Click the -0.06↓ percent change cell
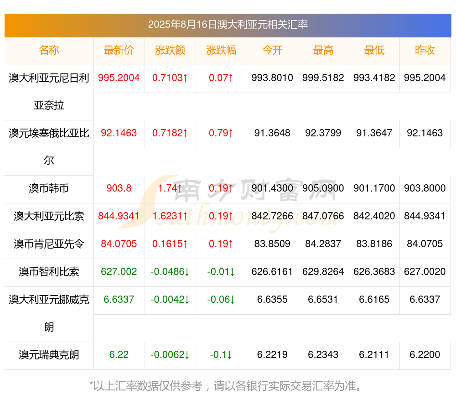 coord(221,299)
